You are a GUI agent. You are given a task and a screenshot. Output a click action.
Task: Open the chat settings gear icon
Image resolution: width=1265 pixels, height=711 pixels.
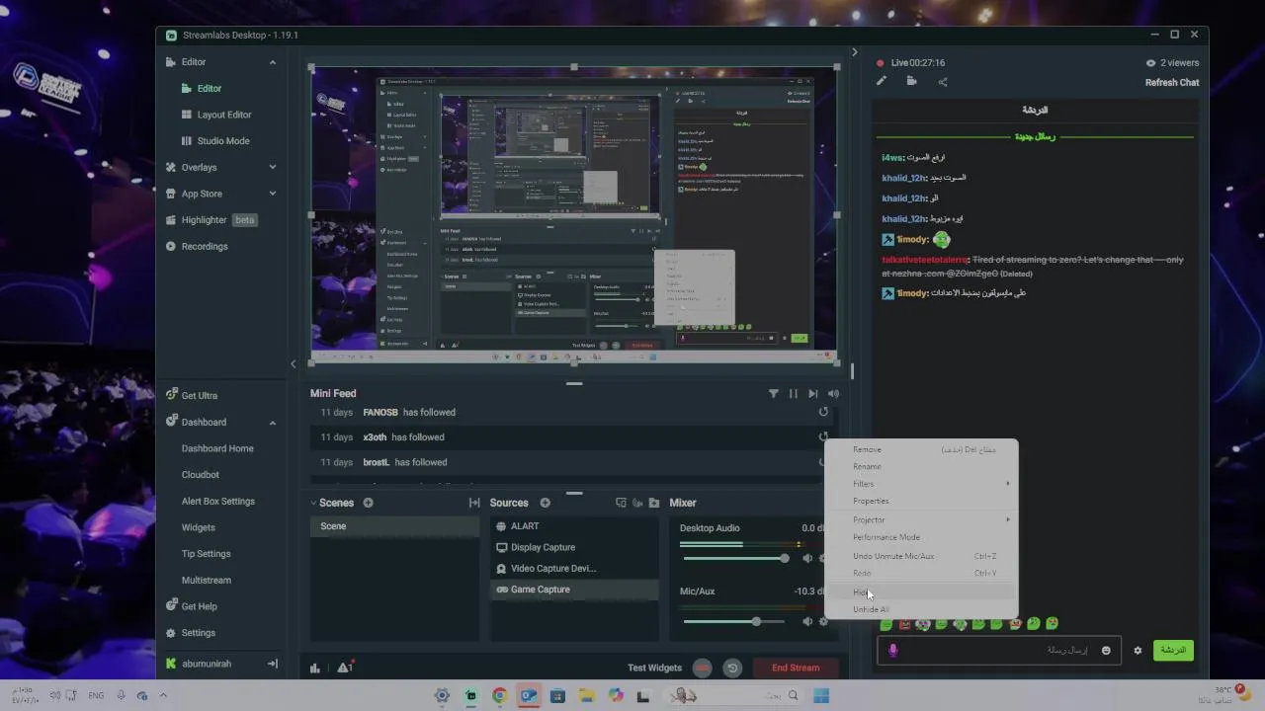1138,651
